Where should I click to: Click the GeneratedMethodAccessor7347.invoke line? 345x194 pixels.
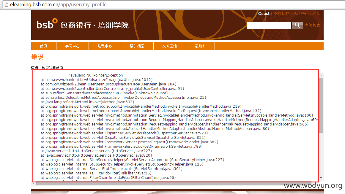tap(104, 93)
